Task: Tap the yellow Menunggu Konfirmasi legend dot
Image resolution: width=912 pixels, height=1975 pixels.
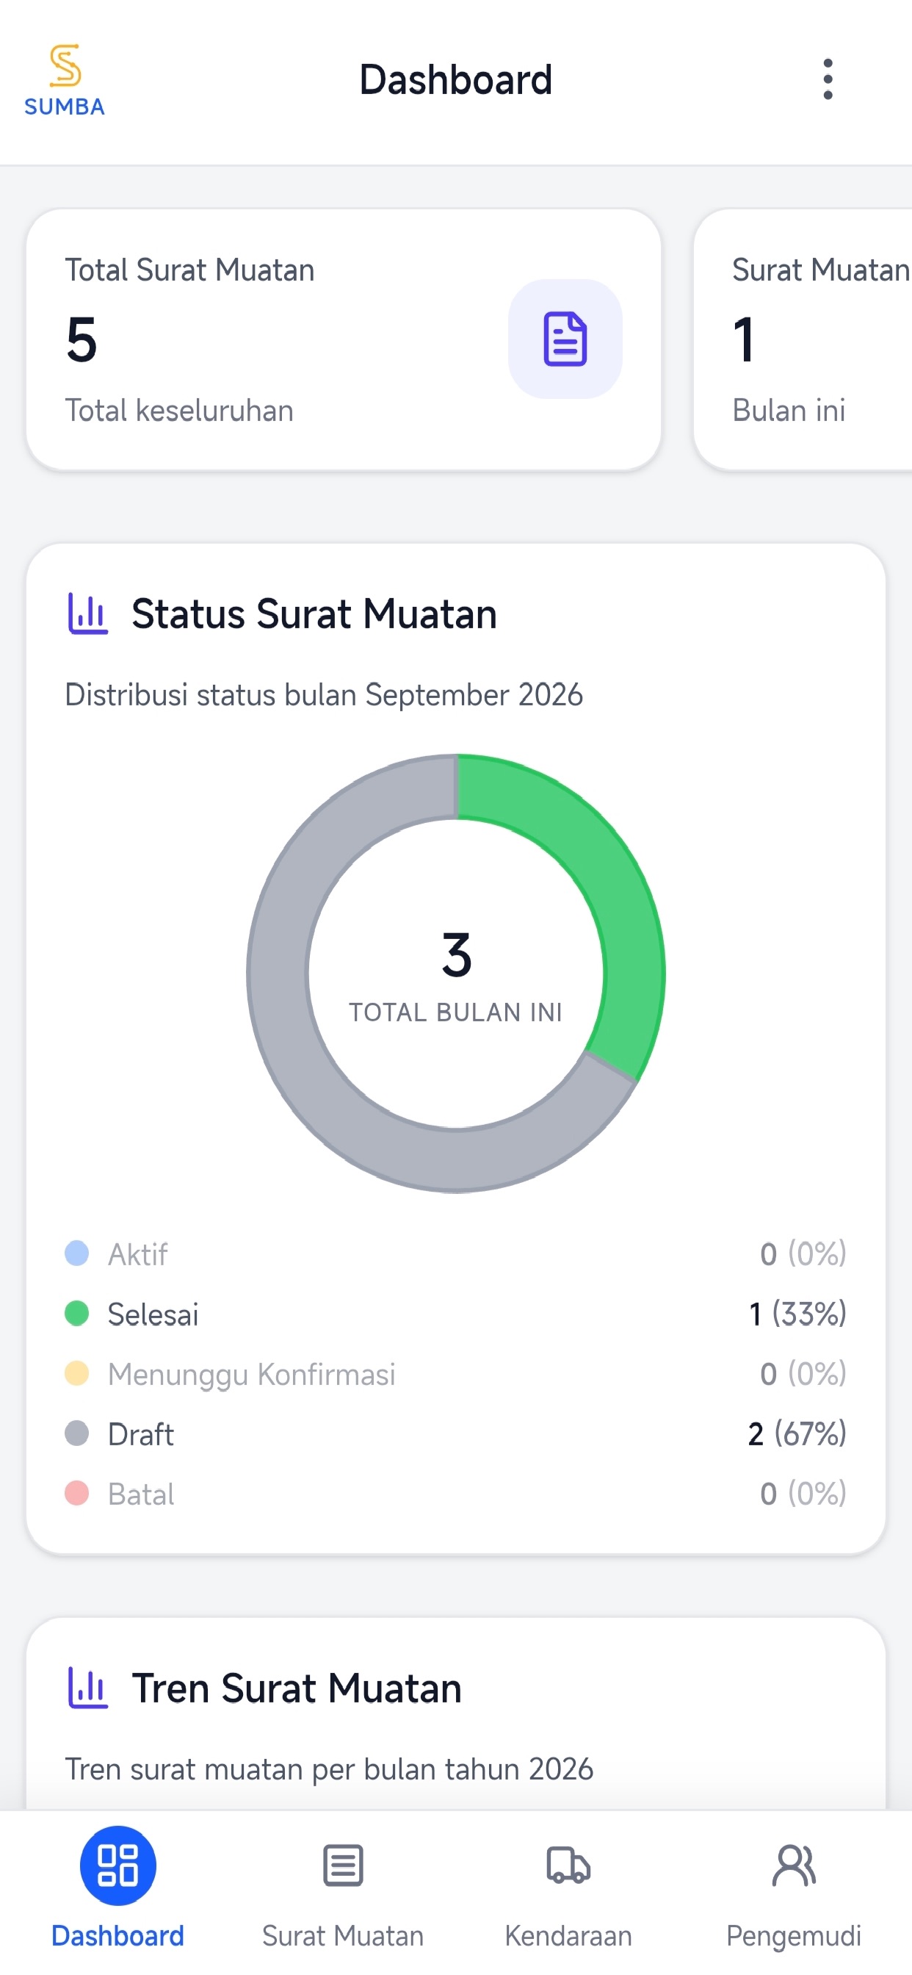Action: (x=76, y=1373)
